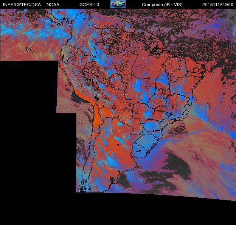Click the Composta (IR - VIS) title
Screen dimensions: 236x225
[162, 5]
